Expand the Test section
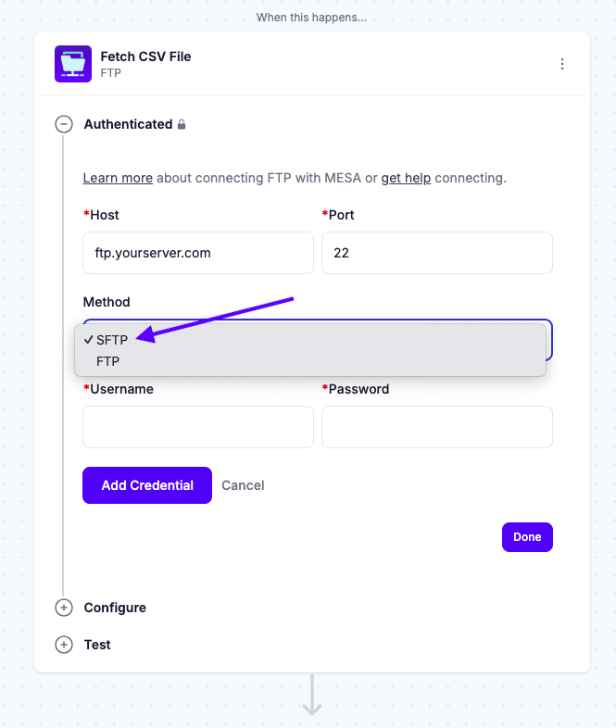Image resolution: width=616 pixels, height=728 pixels. pos(64,645)
